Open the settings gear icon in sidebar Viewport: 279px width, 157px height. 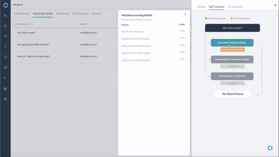click(x=5, y=99)
